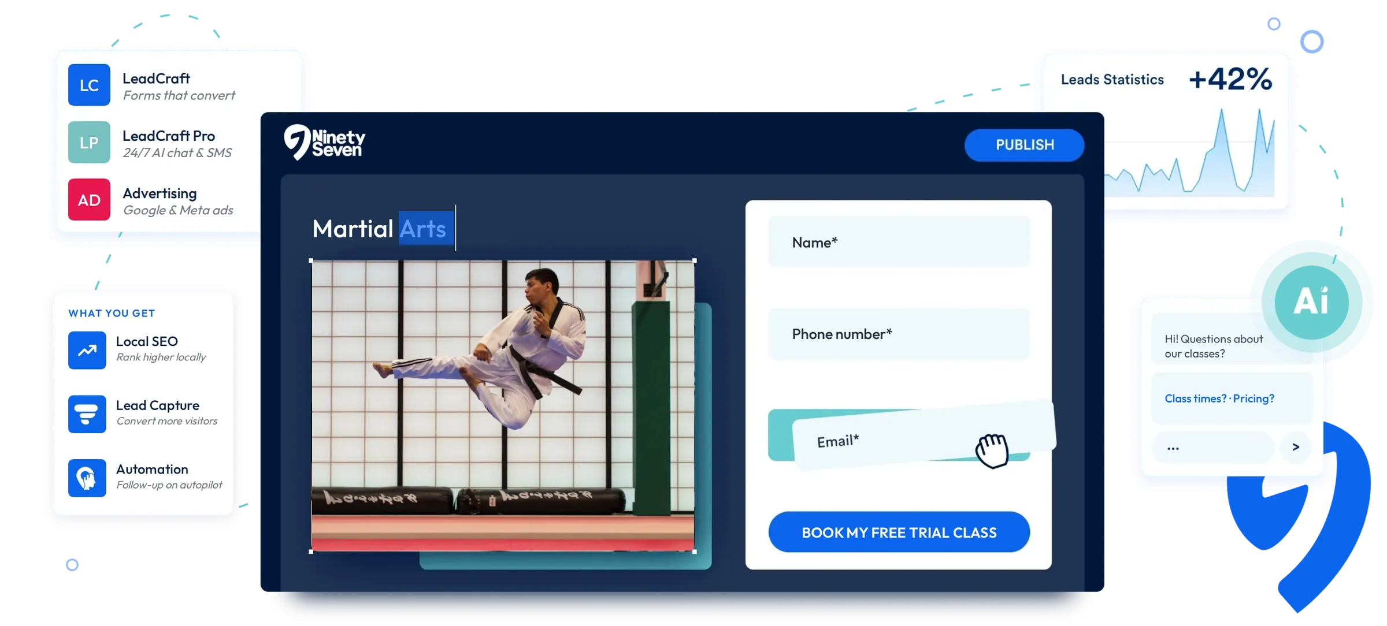Click the photo's top-left resize handle
Viewport: 1387px width, 626px height.
(311, 260)
